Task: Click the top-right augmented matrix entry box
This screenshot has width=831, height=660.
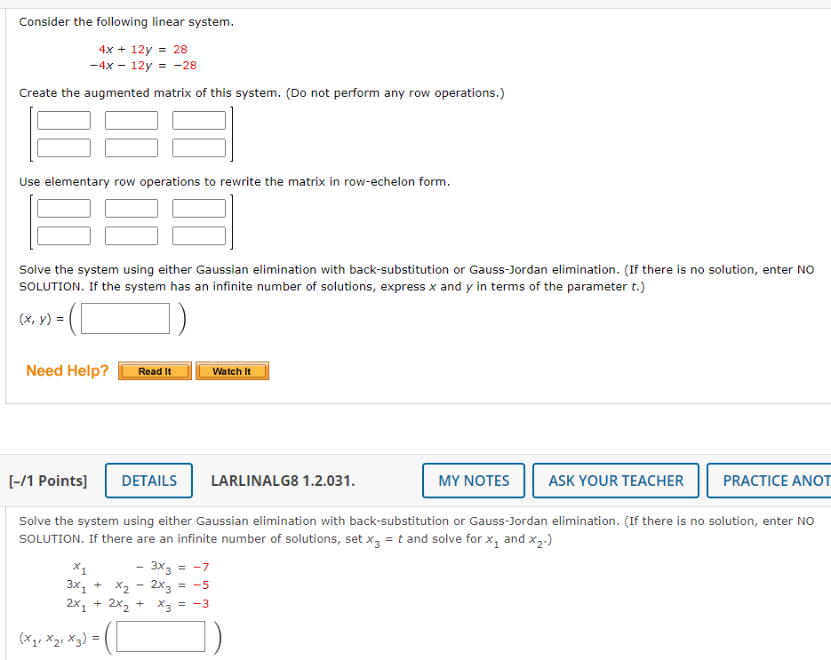Action: point(198,120)
